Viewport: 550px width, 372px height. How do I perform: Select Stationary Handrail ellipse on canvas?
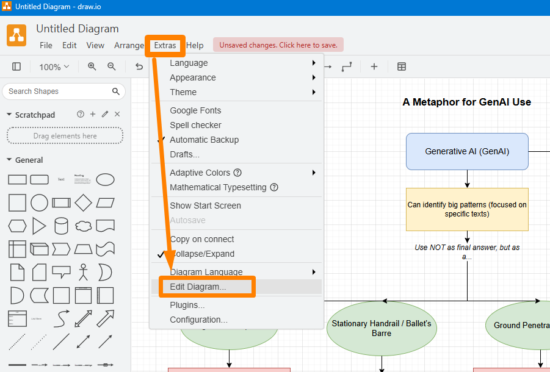[382, 328]
